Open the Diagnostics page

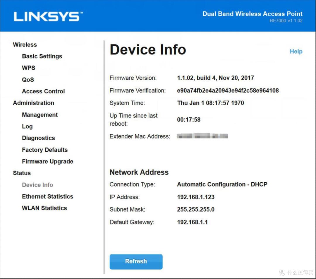tap(38, 138)
